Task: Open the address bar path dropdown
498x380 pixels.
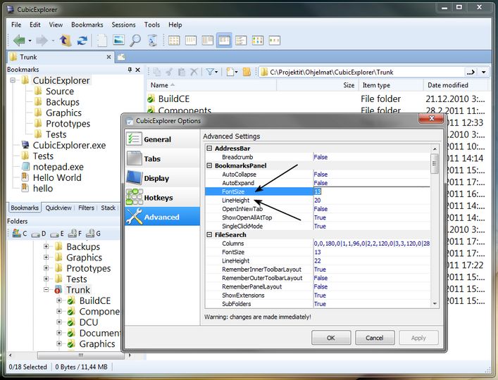Action: click(x=483, y=72)
